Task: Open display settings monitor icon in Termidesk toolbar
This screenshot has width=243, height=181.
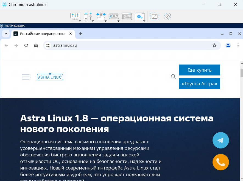Action: (x=75, y=16)
